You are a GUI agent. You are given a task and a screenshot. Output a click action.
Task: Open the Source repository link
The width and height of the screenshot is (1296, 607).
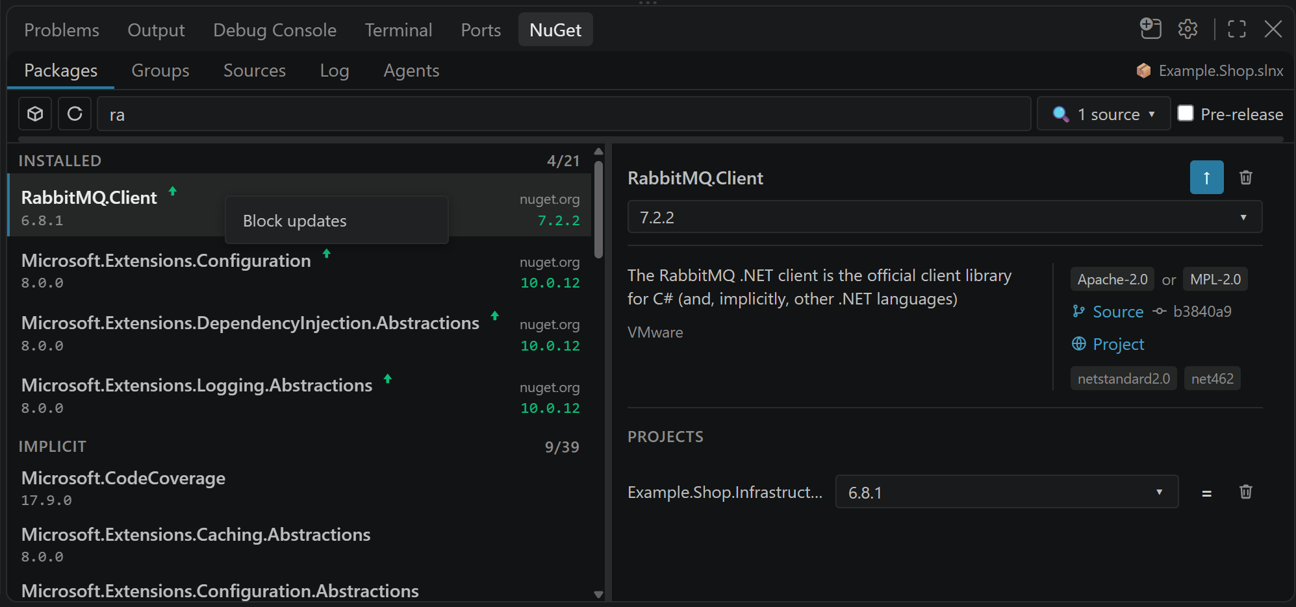(1117, 312)
